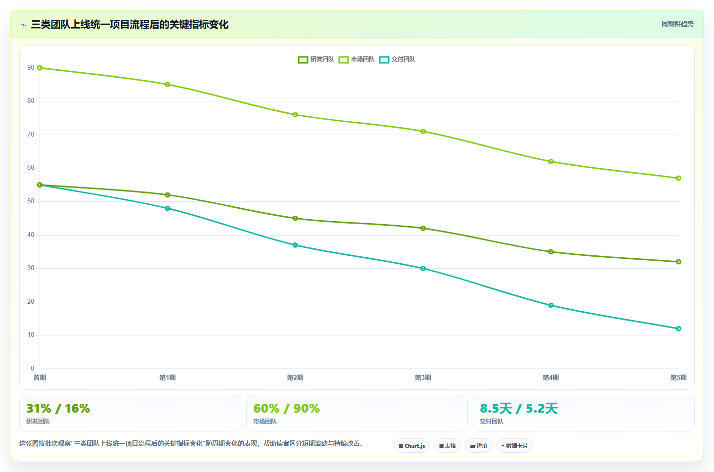Click the description sentence below the cards

point(191,443)
